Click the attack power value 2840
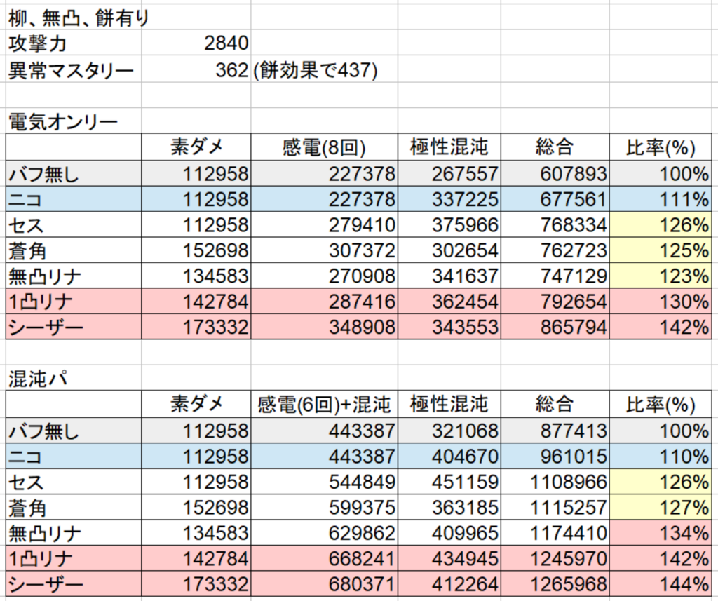Screen dimensions: 718x601 226,44
